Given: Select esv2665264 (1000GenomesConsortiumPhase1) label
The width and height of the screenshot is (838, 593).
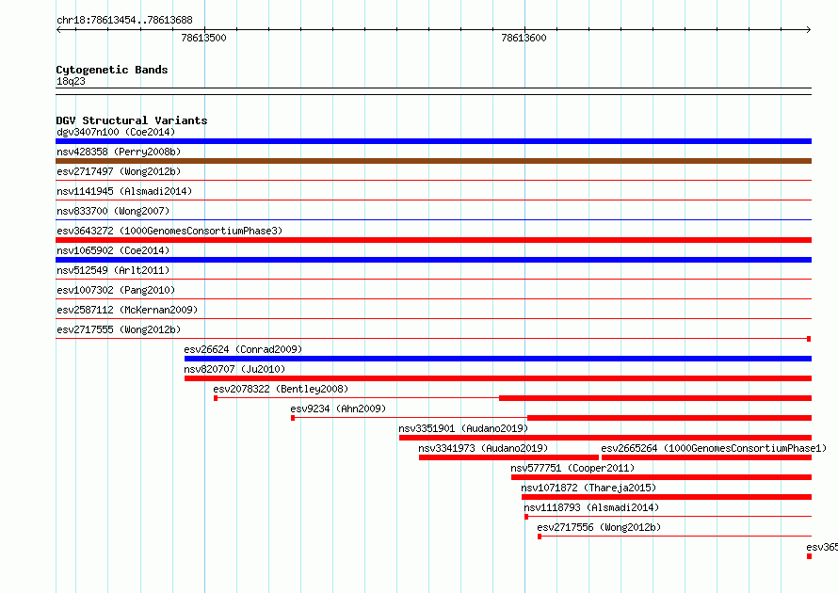Looking at the screenshot, I should click(x=714, y=448).
